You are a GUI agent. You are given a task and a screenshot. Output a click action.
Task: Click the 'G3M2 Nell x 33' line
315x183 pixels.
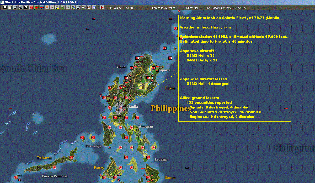coord(201,55)
